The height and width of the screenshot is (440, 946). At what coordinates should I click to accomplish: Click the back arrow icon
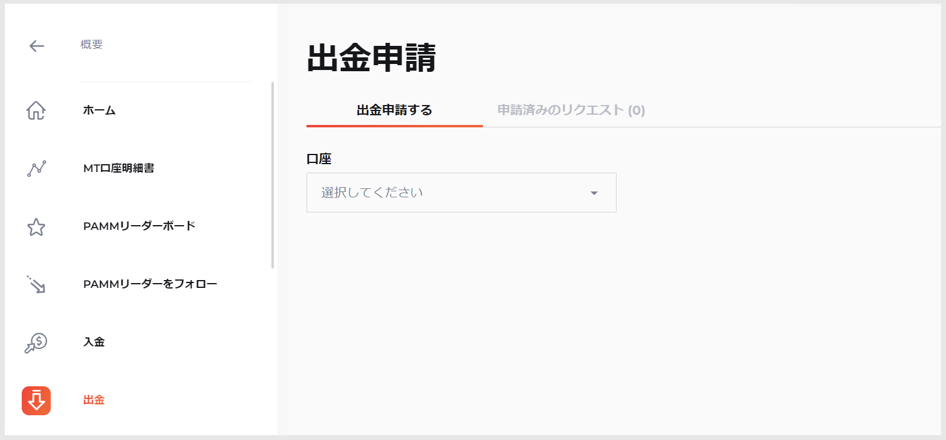pos(37,46)
